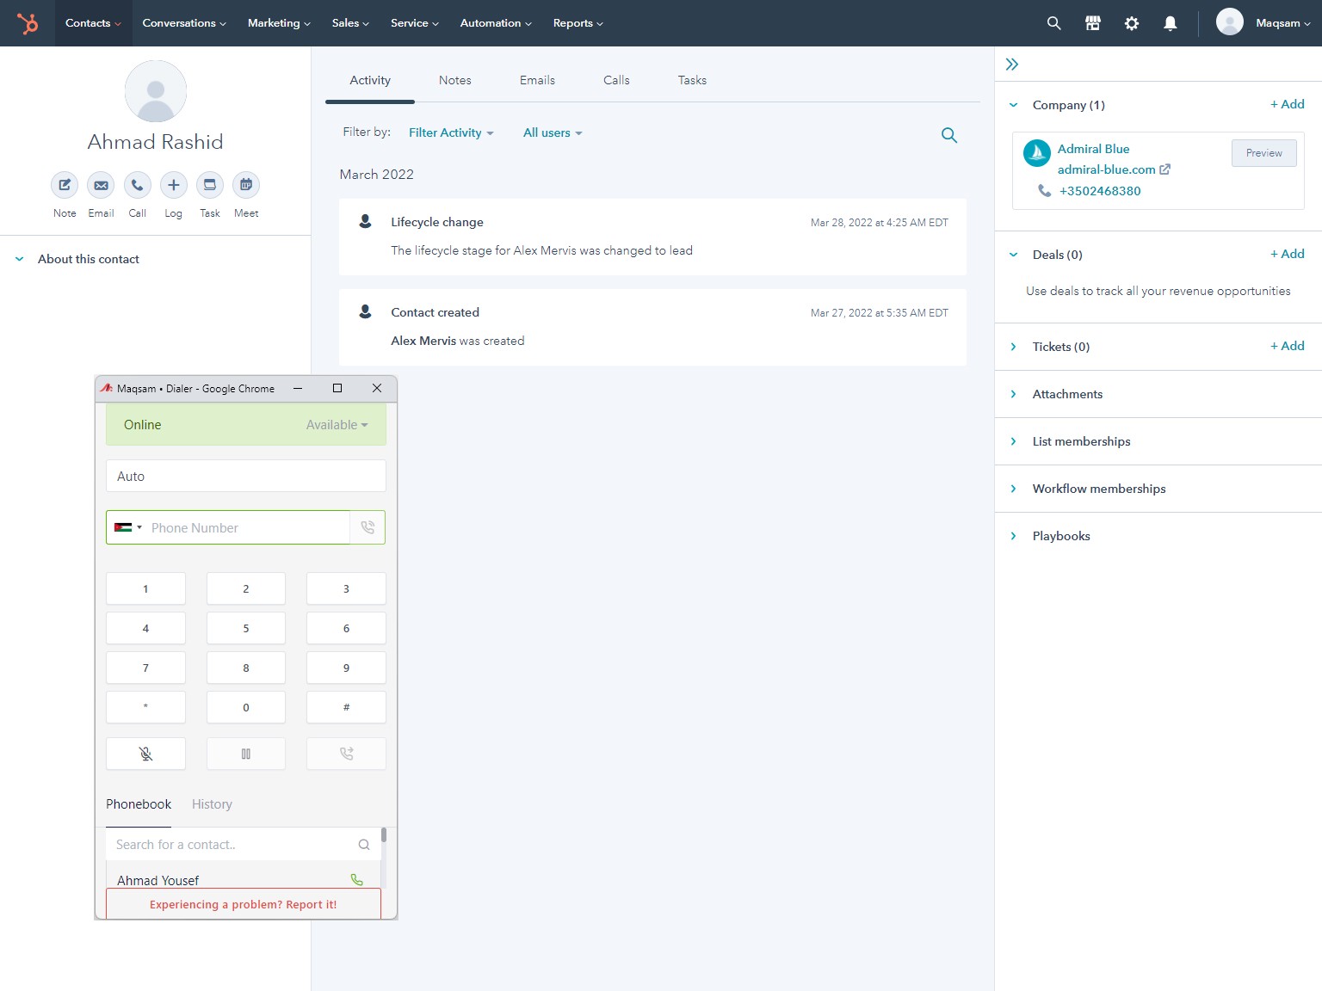Click the hold pause button in dialer

click(x=246, y=754)
